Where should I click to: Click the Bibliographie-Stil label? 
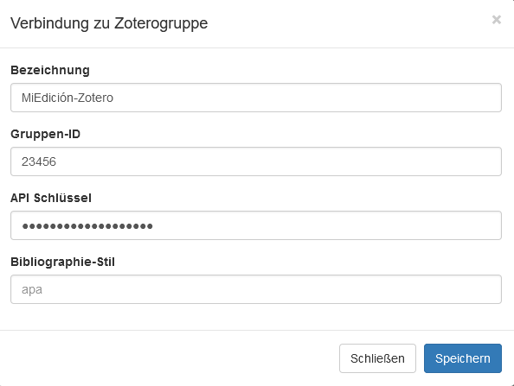62,262
